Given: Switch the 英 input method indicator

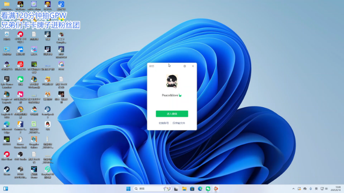Looking at the screenshot, I should [316, 189].
